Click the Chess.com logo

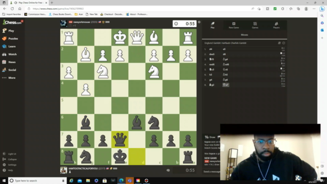(x=12, y=22)
